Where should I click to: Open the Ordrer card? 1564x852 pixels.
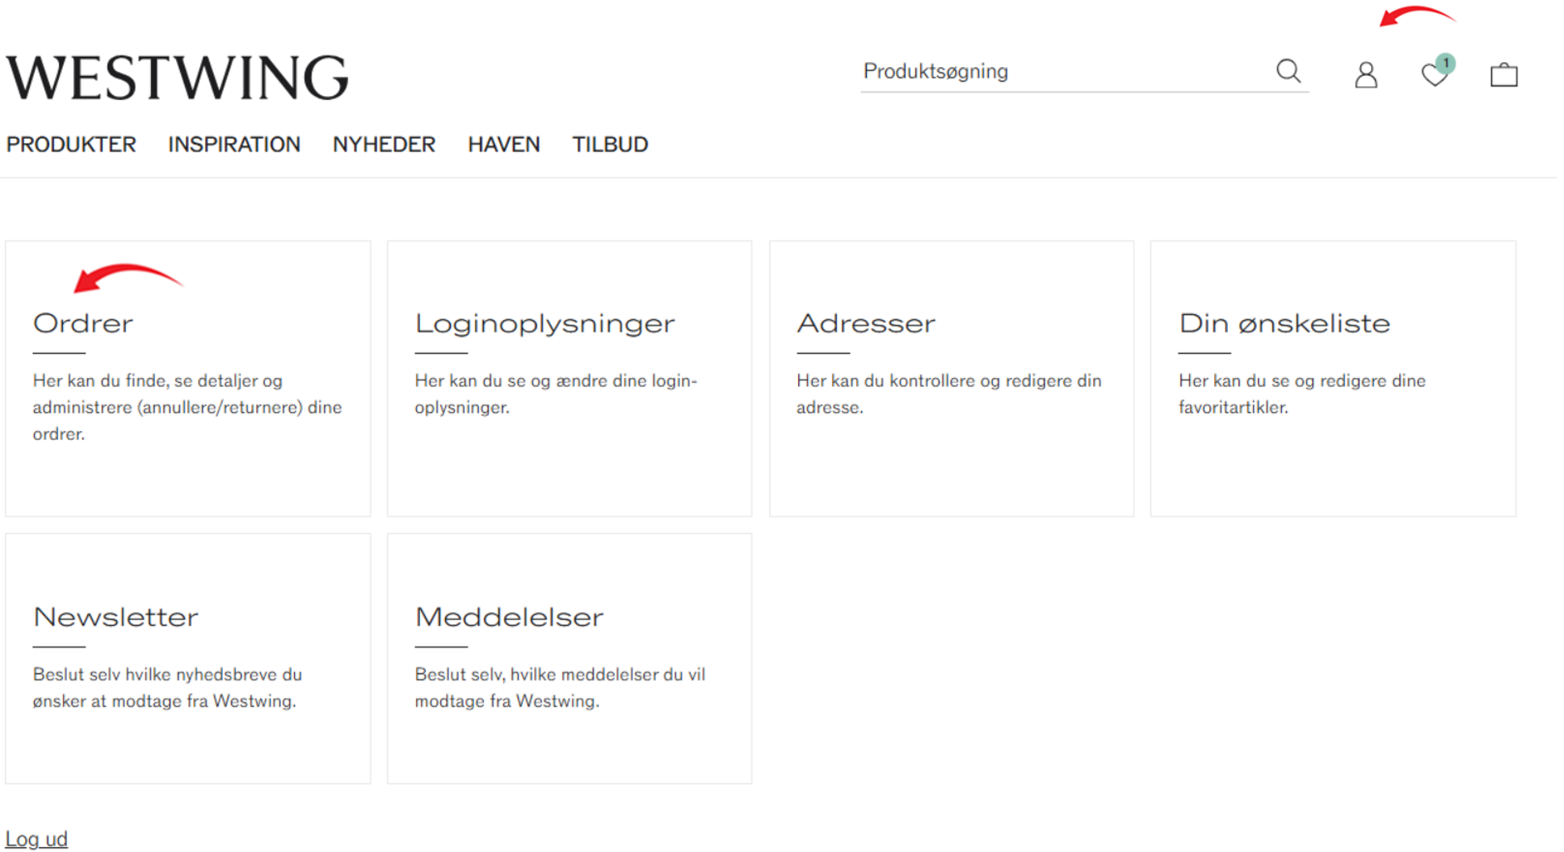point(188,379)
